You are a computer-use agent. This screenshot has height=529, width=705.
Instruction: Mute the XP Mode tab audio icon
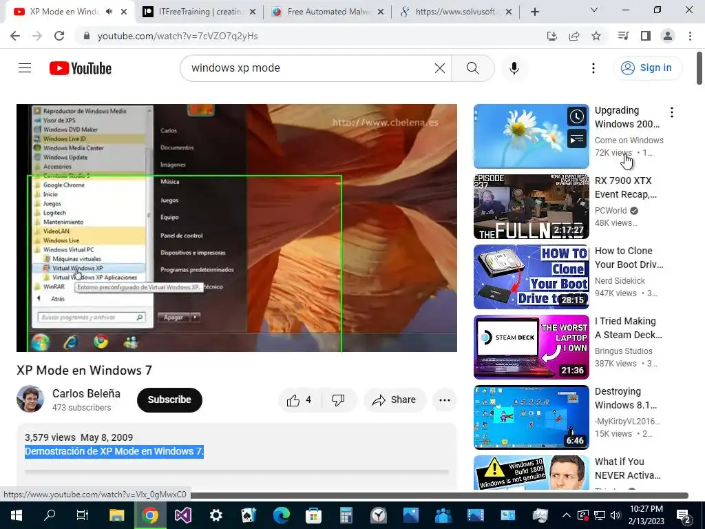(109, 12)
